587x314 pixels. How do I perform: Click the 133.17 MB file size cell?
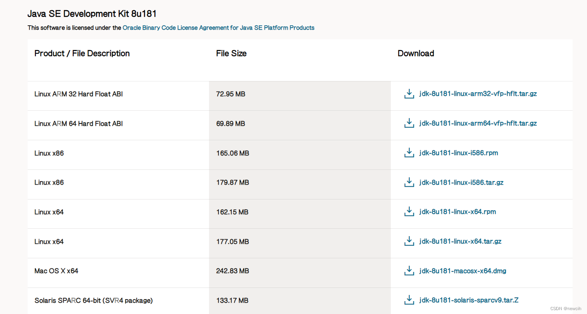[300, 300]
